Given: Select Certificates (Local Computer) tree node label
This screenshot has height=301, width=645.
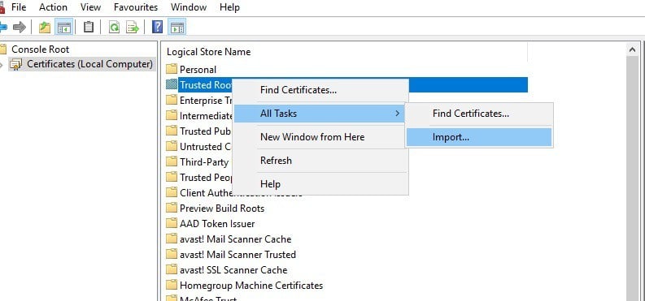Looking at the screenshot, I should pyautogui.click(x=89, y=64).
